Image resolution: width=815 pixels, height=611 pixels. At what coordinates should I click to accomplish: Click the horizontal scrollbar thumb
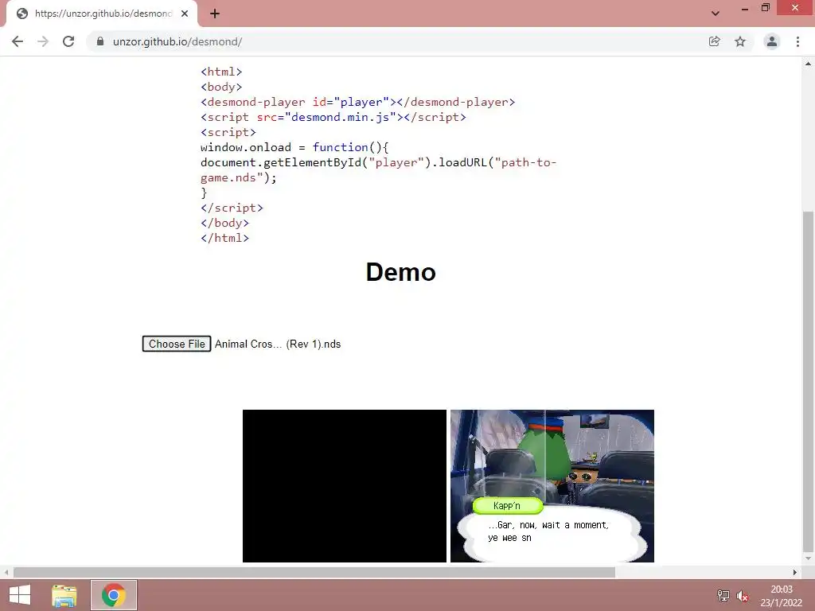[x=314, y=573]
